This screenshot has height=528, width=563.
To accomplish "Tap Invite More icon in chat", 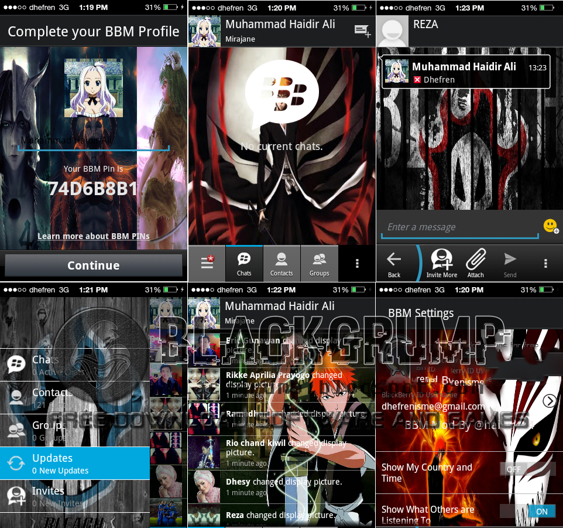I will [442, 264].
